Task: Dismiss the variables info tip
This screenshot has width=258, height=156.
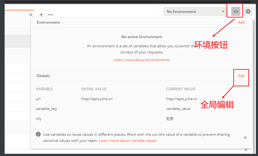Action: click(245, 138)
